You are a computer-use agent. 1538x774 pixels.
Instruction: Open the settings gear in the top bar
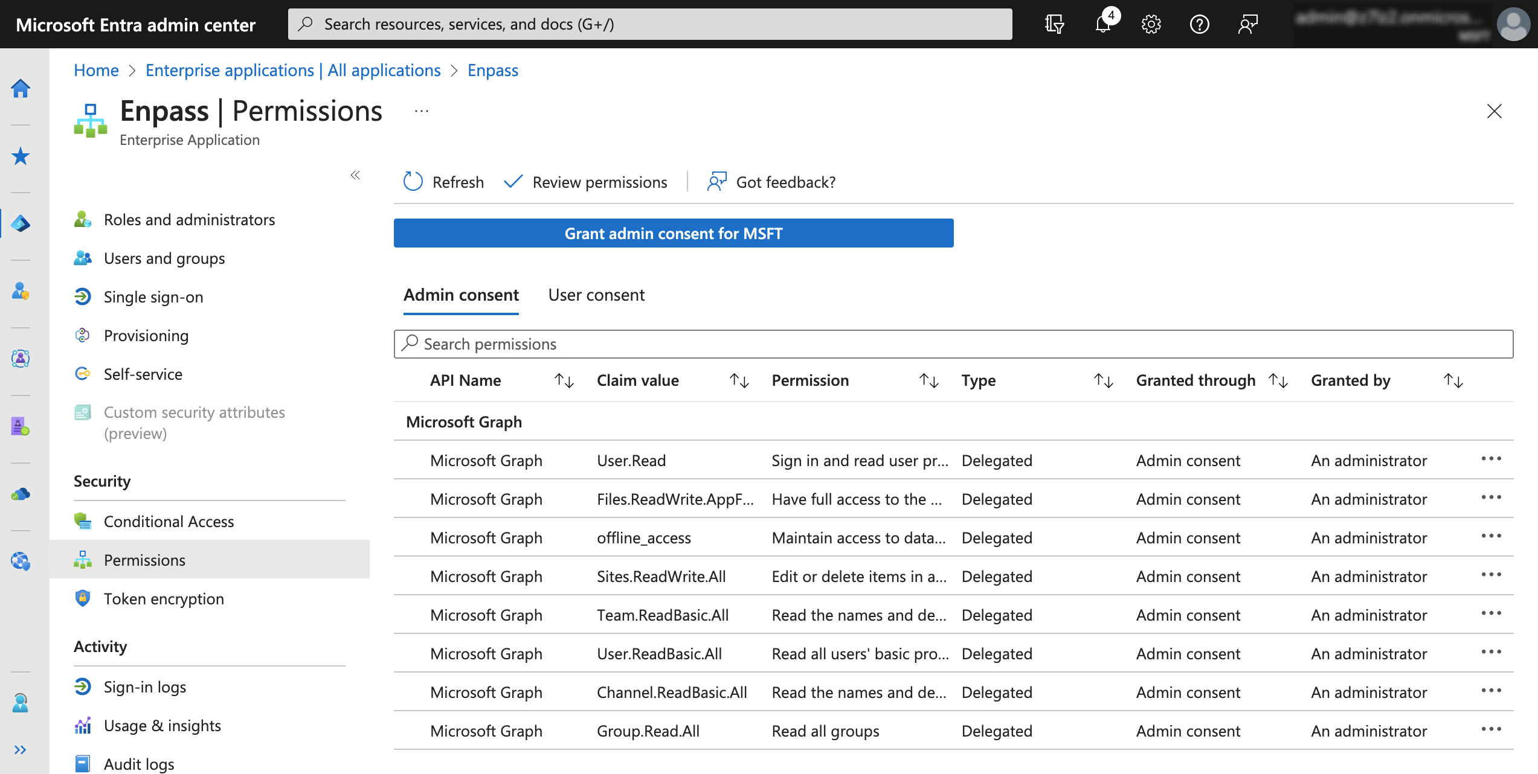(x=1151, y=24)
